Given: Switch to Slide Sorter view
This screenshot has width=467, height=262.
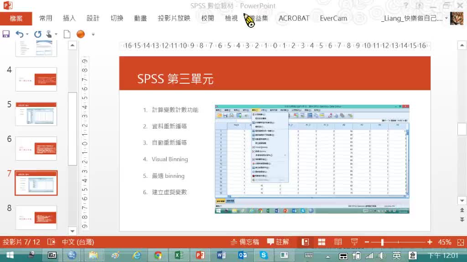Looking at the screenshot, I should tap(322, 242).
